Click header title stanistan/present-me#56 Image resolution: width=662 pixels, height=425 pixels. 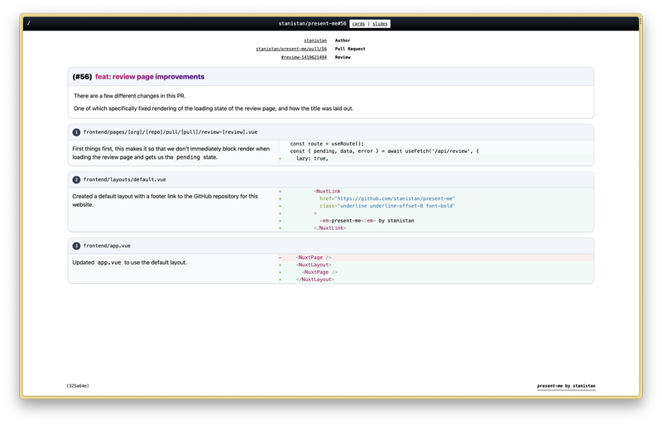pos(313,24)
